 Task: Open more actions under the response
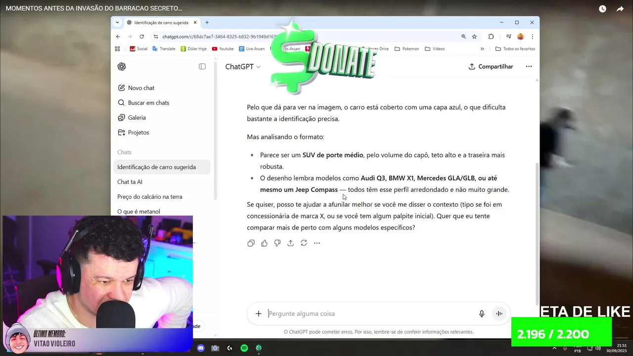click(317, 243)
